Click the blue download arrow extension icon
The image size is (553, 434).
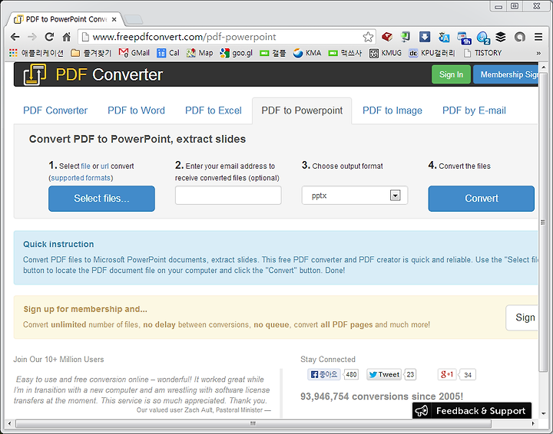click(425, 37)
